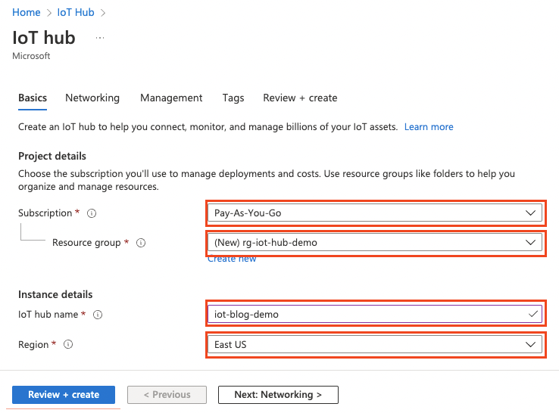This screenshot has width=559, height=413.
Task: Open the Subscription dropdown showing Pay-As-You-Go
Action: point(374,213)
